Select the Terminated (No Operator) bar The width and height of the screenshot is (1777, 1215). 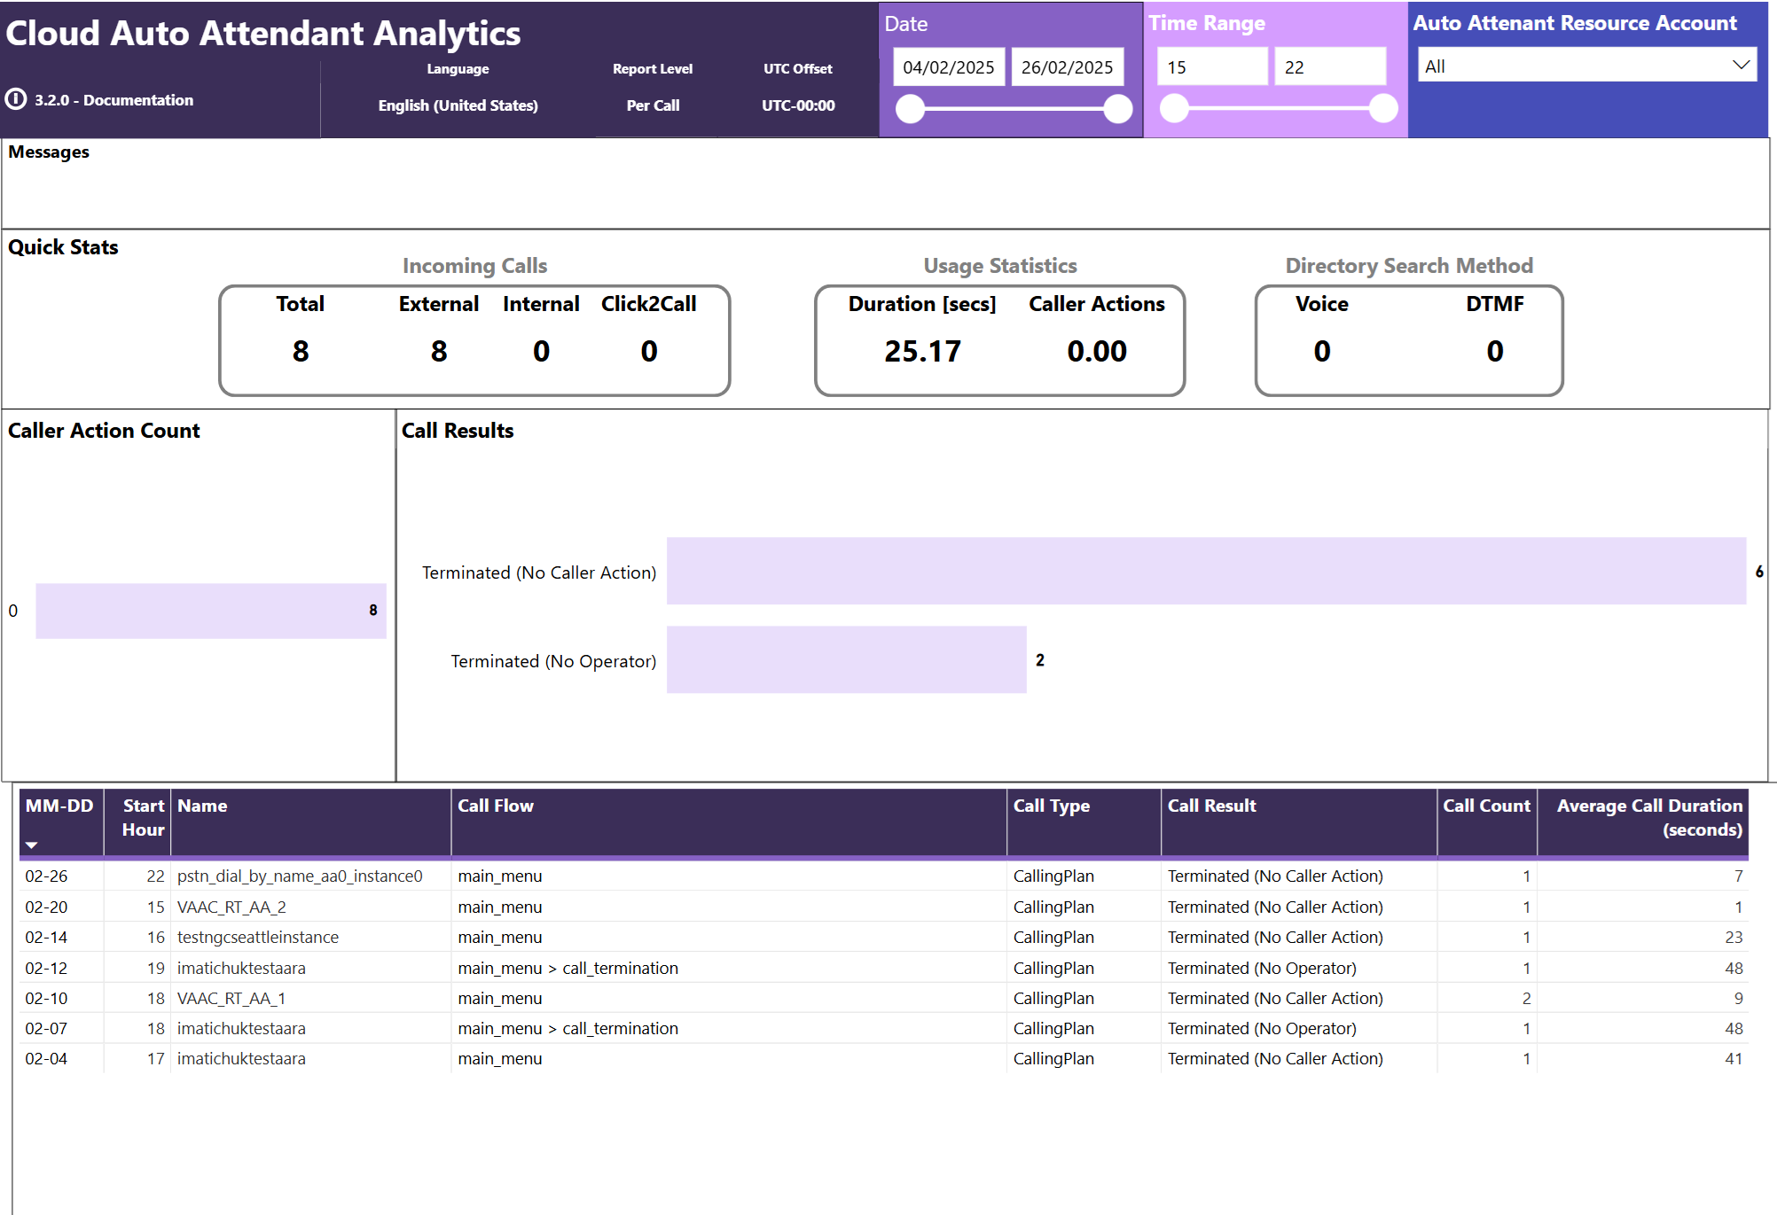tap(846, 659)
